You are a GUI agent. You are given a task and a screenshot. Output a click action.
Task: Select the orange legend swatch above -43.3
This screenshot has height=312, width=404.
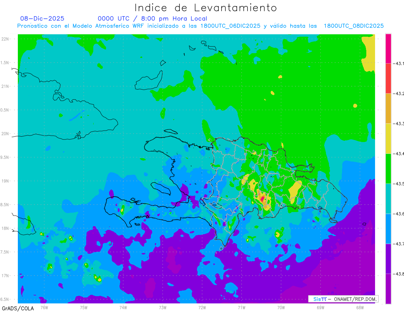click(388, 108)
